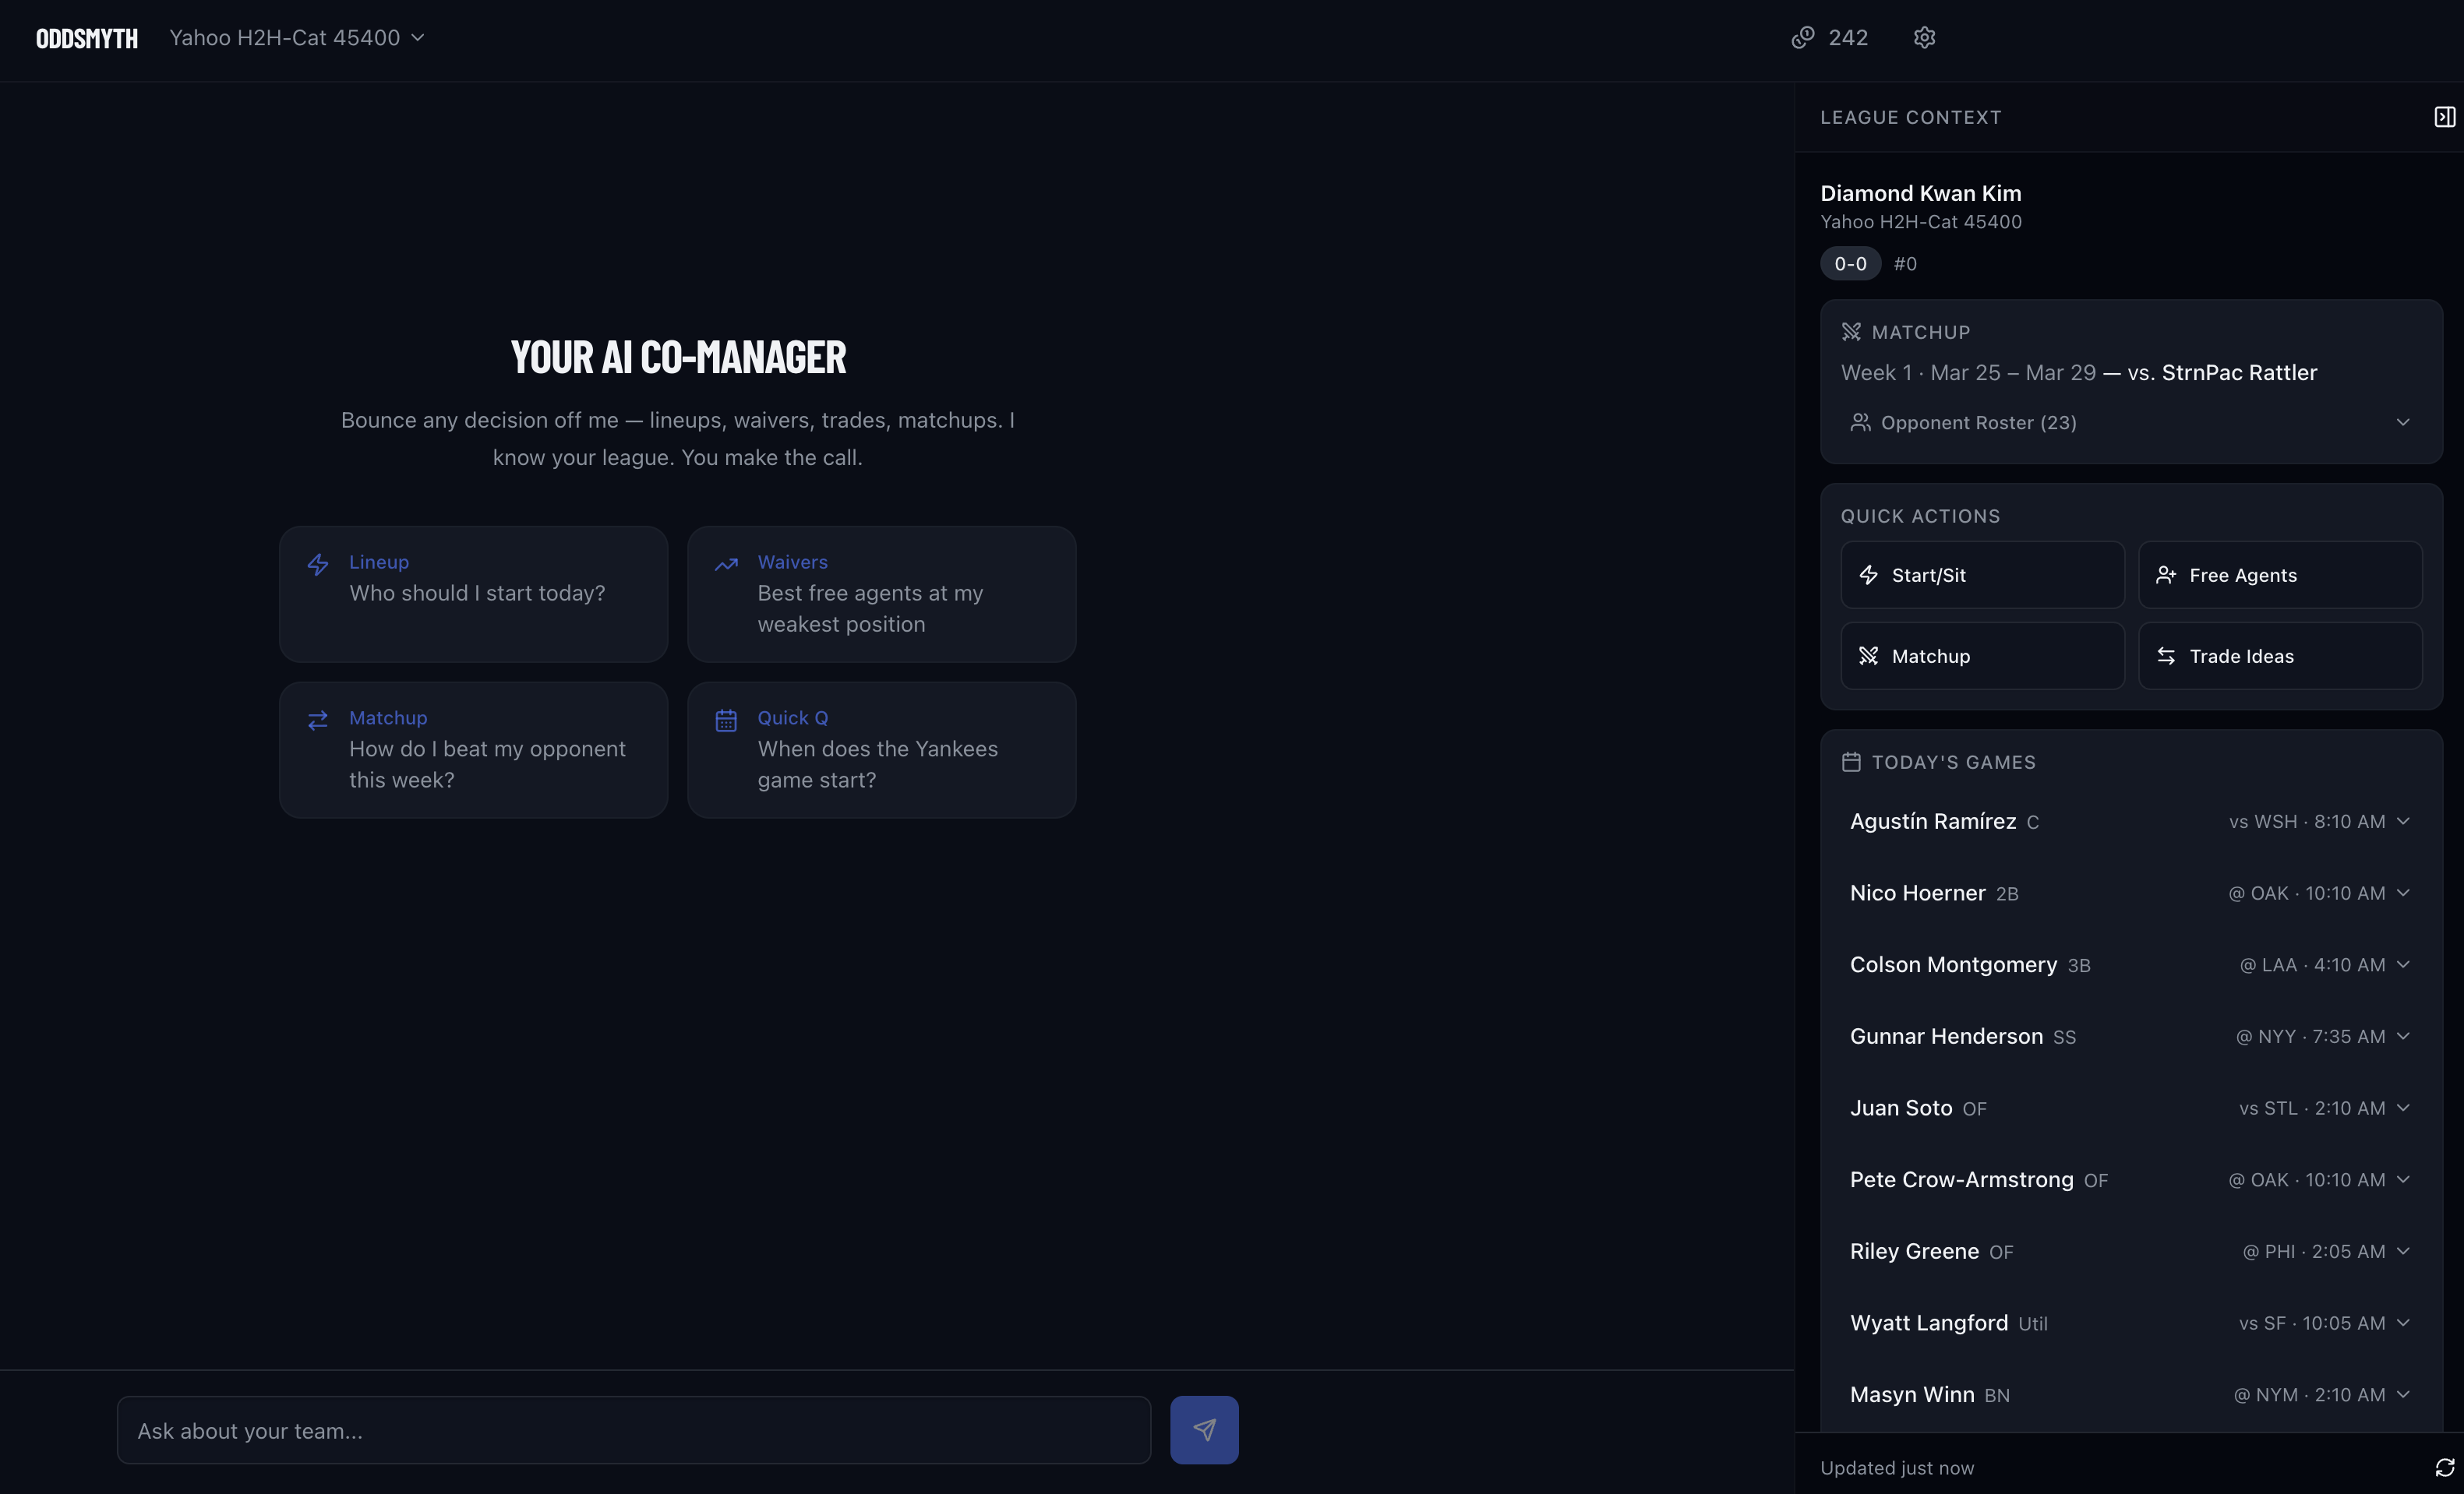
Task: Expand the Juan Soto game row
Action: click(2403, 1108)
